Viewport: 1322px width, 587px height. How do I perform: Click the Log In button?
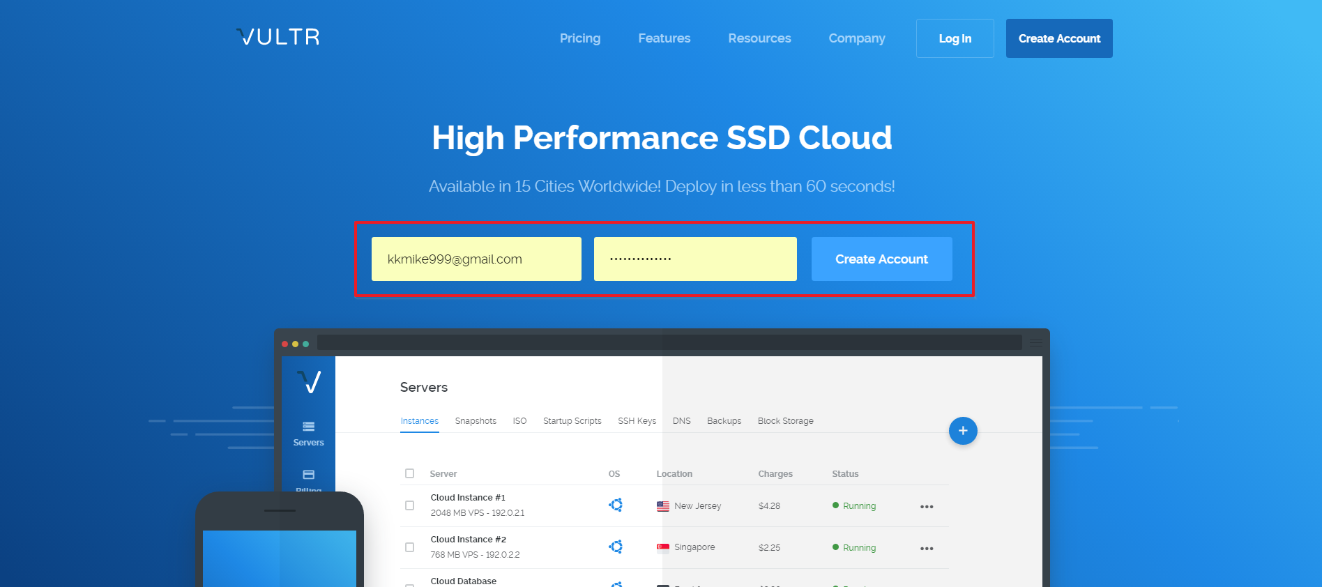click(x=955, y=38)
